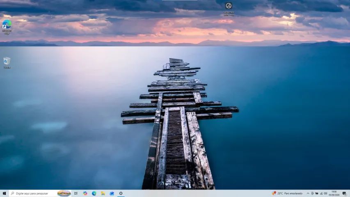Screen dimensions: 350x197
Task: Open the notification action center
Action: pyautogui.click(x=344, y=193)
